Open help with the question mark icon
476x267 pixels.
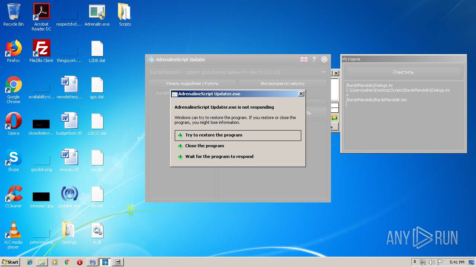pos(314,59)
